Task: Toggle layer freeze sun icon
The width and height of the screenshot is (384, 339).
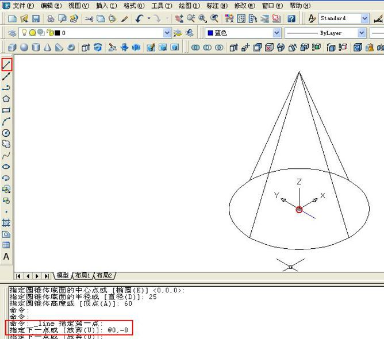Action: [32, 33]
